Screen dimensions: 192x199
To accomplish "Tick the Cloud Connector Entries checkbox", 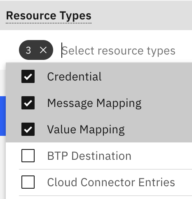I will [28, 182].
